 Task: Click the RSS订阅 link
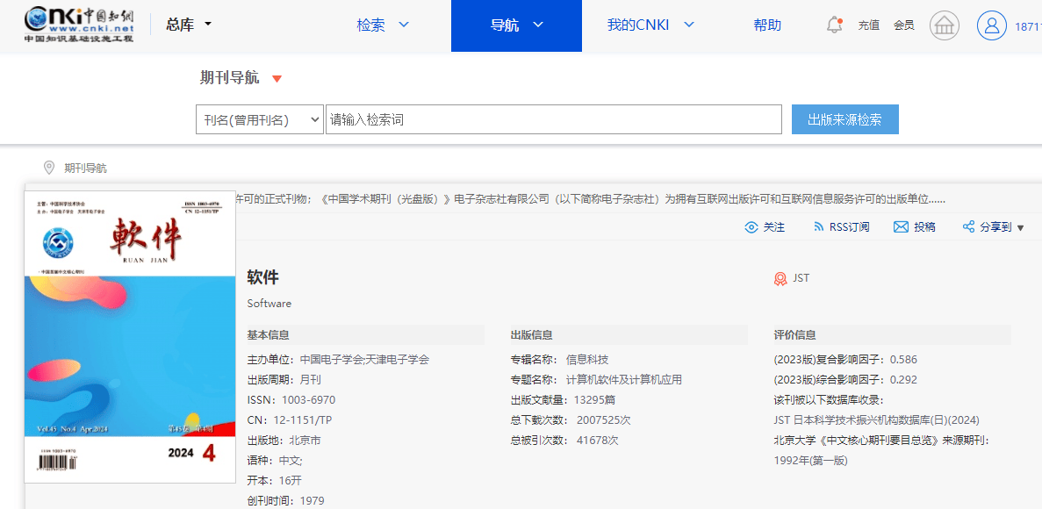pos(849,227)
